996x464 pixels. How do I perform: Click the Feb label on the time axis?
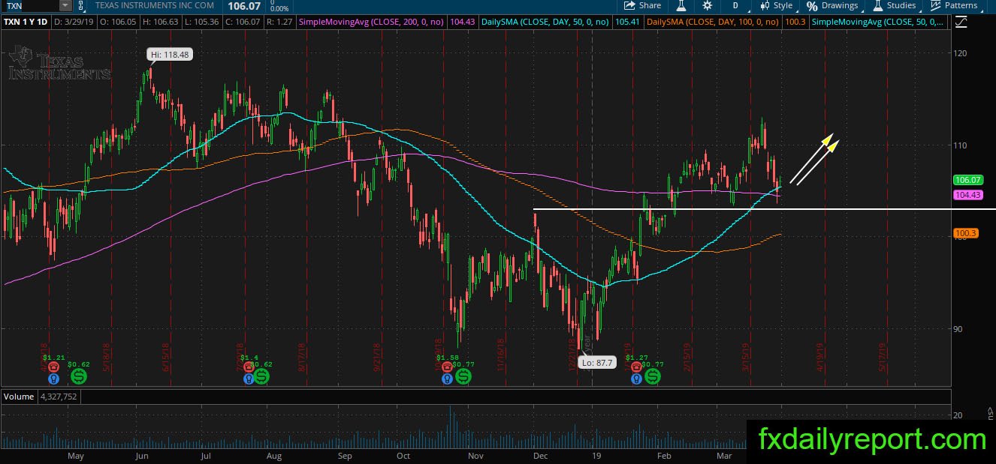663,455
